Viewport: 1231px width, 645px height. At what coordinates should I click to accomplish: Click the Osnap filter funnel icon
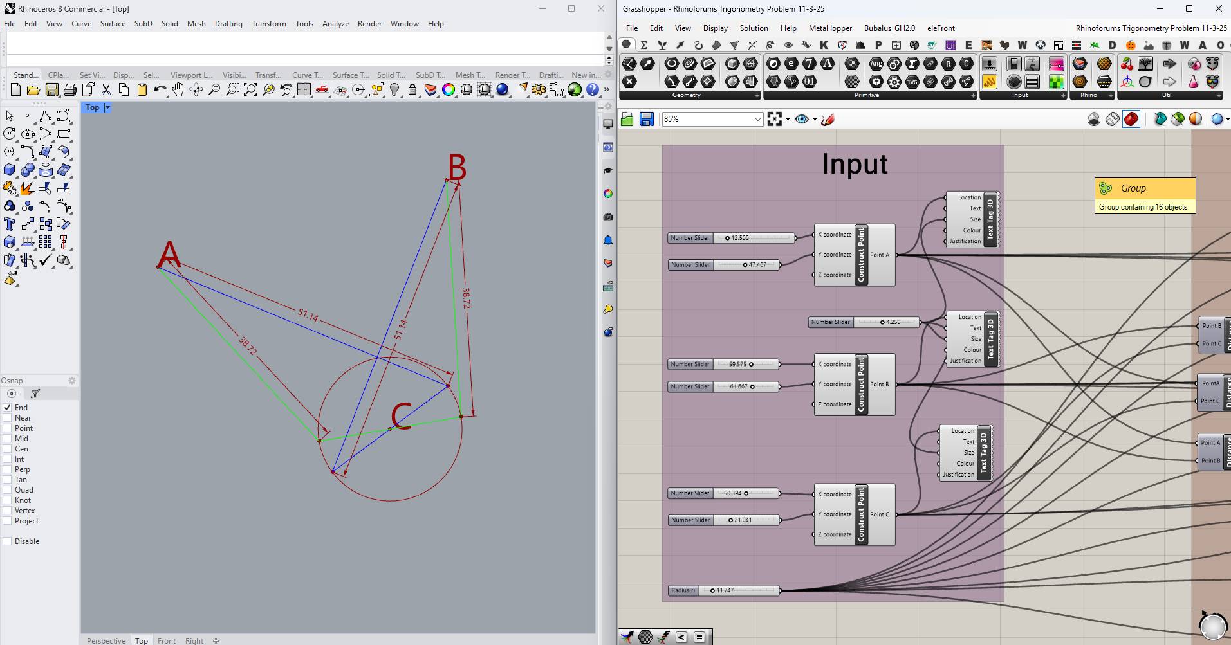pos(35,394)
